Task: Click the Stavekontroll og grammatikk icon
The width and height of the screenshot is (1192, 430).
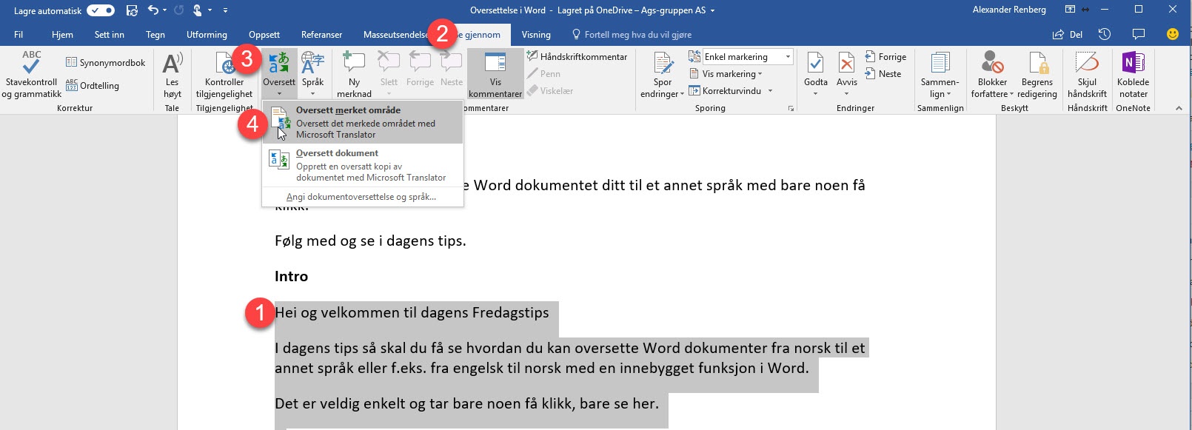Action: tap(31, 64)
